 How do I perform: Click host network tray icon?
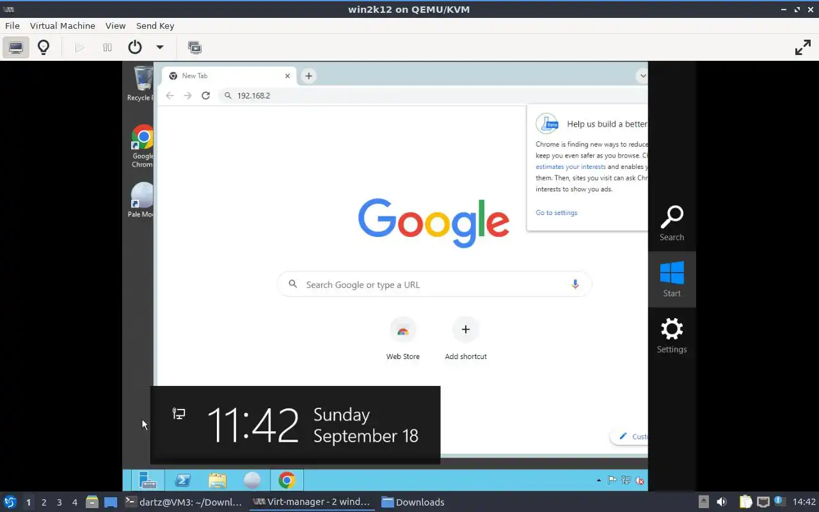point(763,502)
